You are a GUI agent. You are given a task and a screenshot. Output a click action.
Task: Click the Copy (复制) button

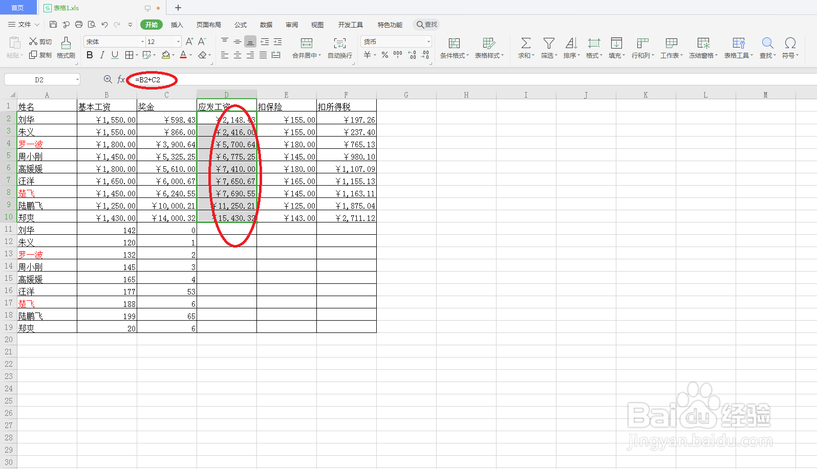click(40, 55)
